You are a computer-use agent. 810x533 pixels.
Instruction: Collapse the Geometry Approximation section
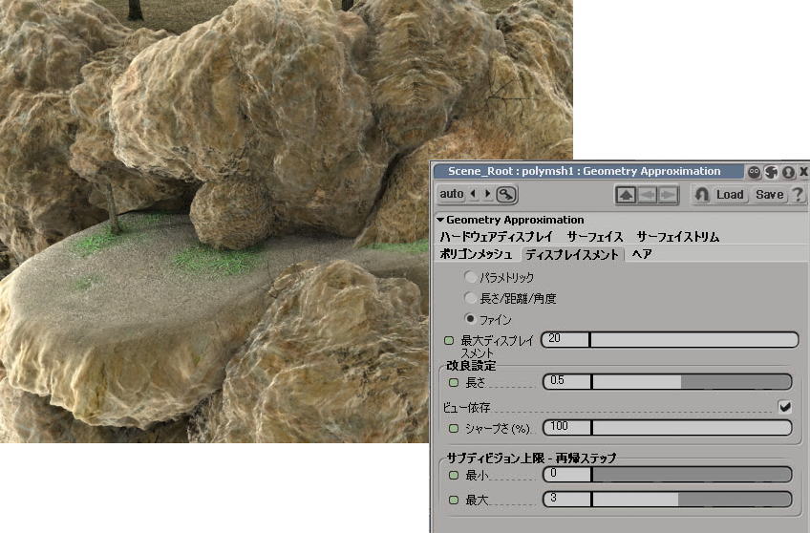(x=440, y=220)
